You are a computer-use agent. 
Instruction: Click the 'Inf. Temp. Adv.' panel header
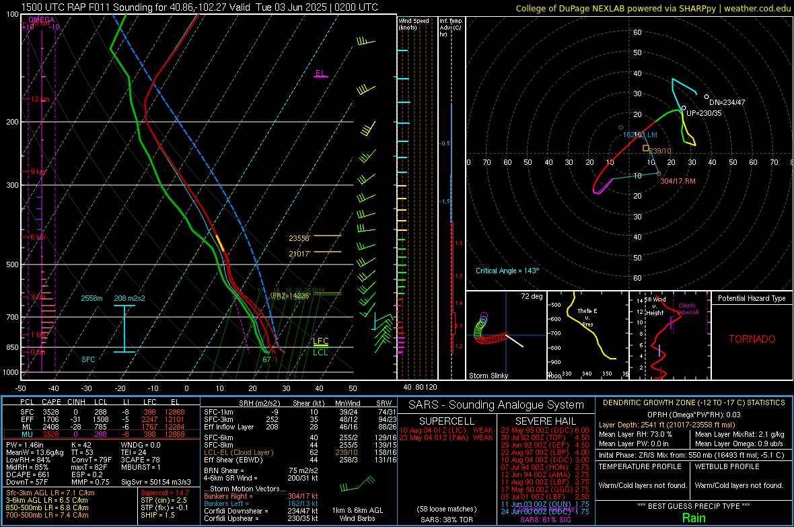click(451, 28)
